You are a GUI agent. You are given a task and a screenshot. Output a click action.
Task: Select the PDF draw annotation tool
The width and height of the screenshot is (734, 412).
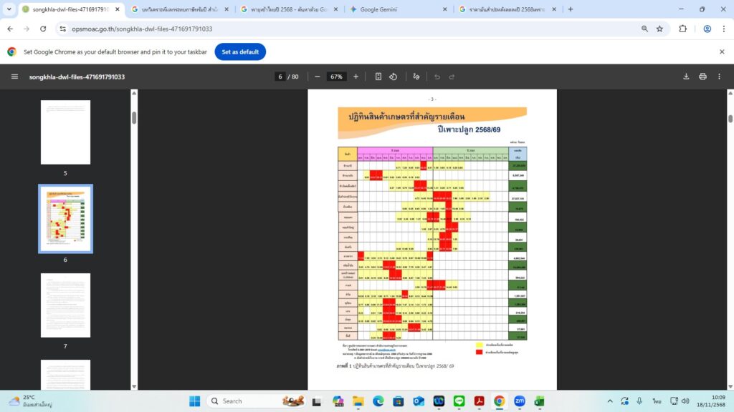point(417,77)
